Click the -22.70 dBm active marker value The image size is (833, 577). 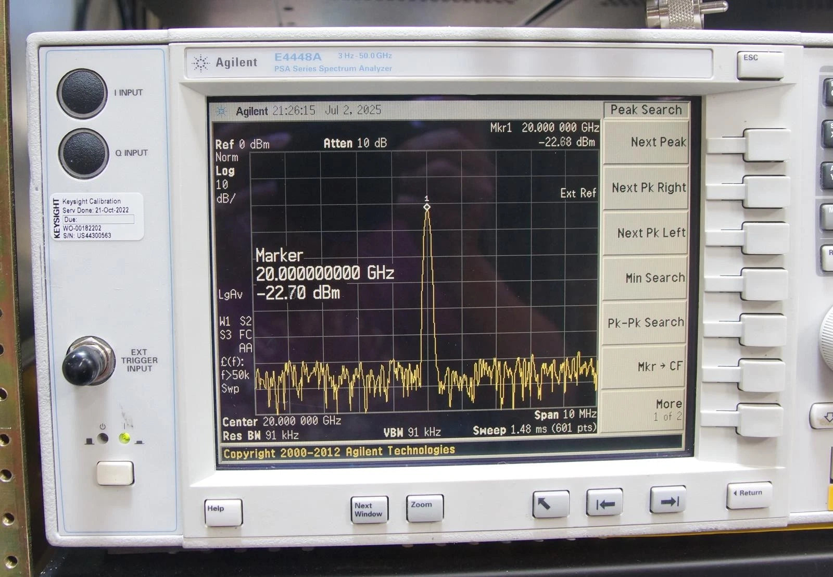298,293
